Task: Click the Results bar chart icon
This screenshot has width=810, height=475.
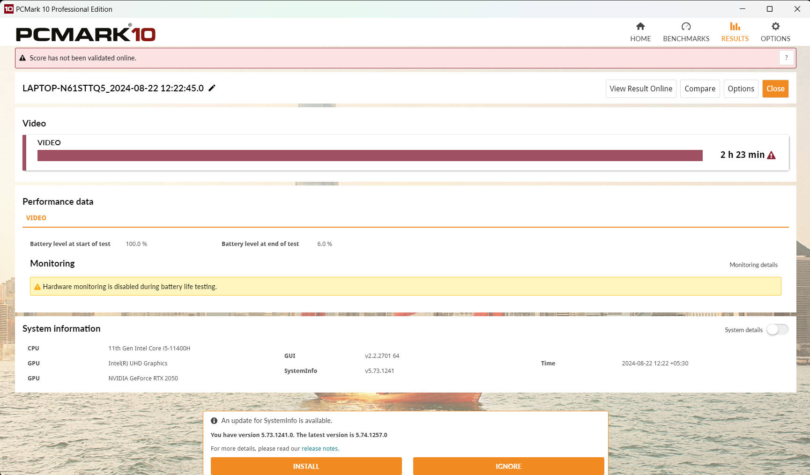Action: click(735, 27)
